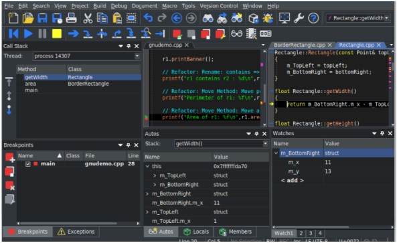Click the yellow Stop debugging button
The width and height of the screenshot is (397, 243).
[57, 33]
